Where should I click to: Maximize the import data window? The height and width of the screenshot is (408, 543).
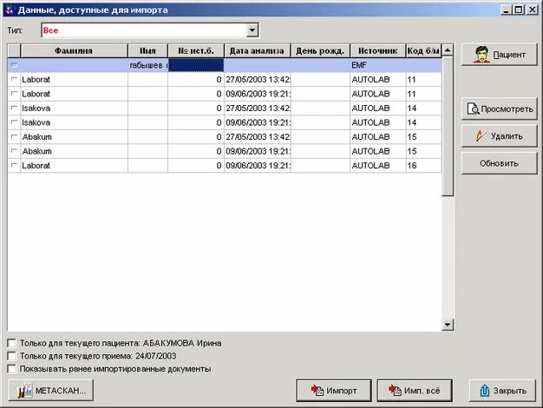tap(519, 10)
